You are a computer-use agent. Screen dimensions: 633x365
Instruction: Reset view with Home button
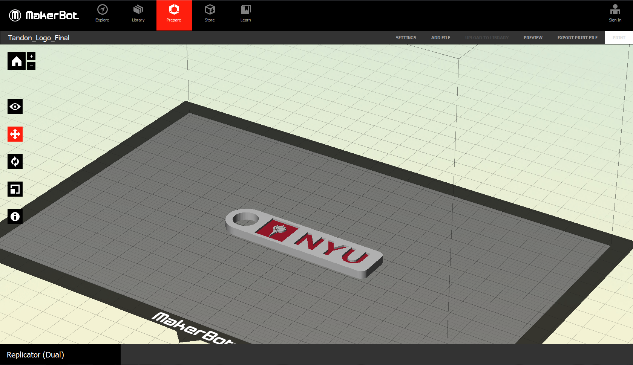coord(17,61)
